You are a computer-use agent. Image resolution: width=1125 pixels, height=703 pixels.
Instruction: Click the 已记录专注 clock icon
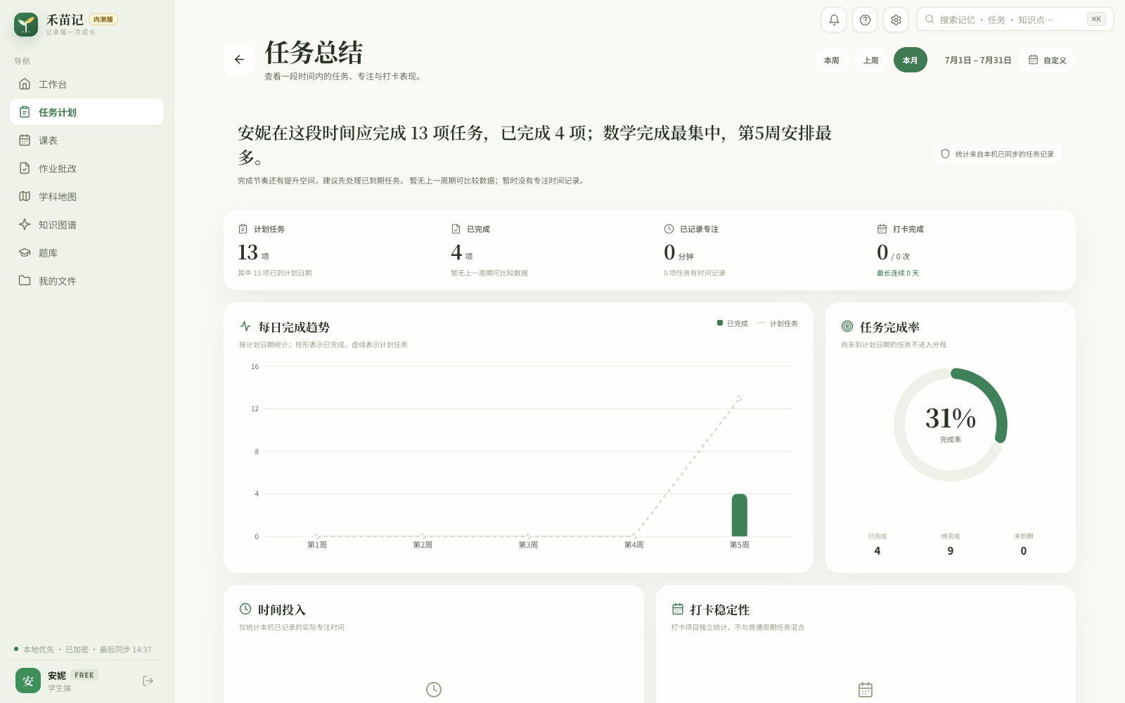click(x=669, y=229)
